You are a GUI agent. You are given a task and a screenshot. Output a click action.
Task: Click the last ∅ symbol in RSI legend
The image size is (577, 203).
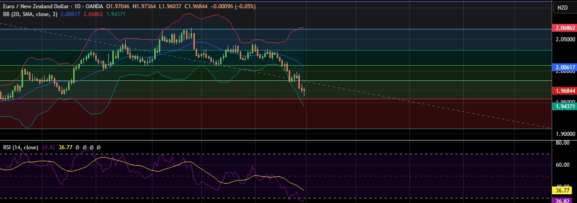(98, 147)
